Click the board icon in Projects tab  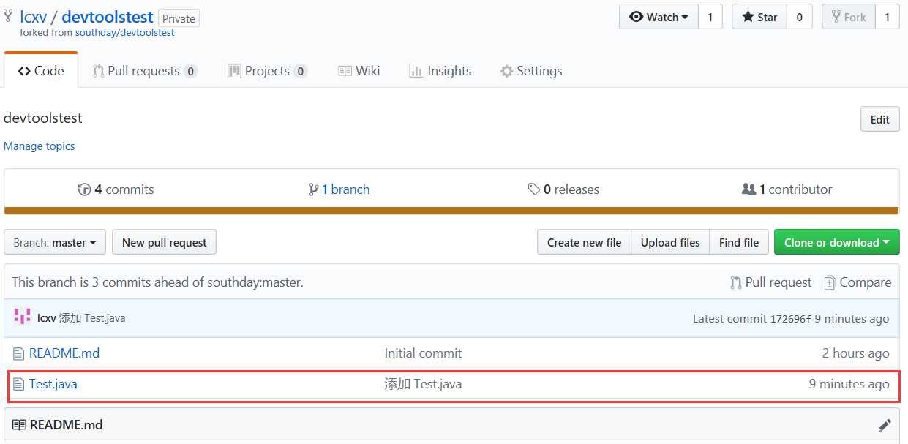point(234,71)
